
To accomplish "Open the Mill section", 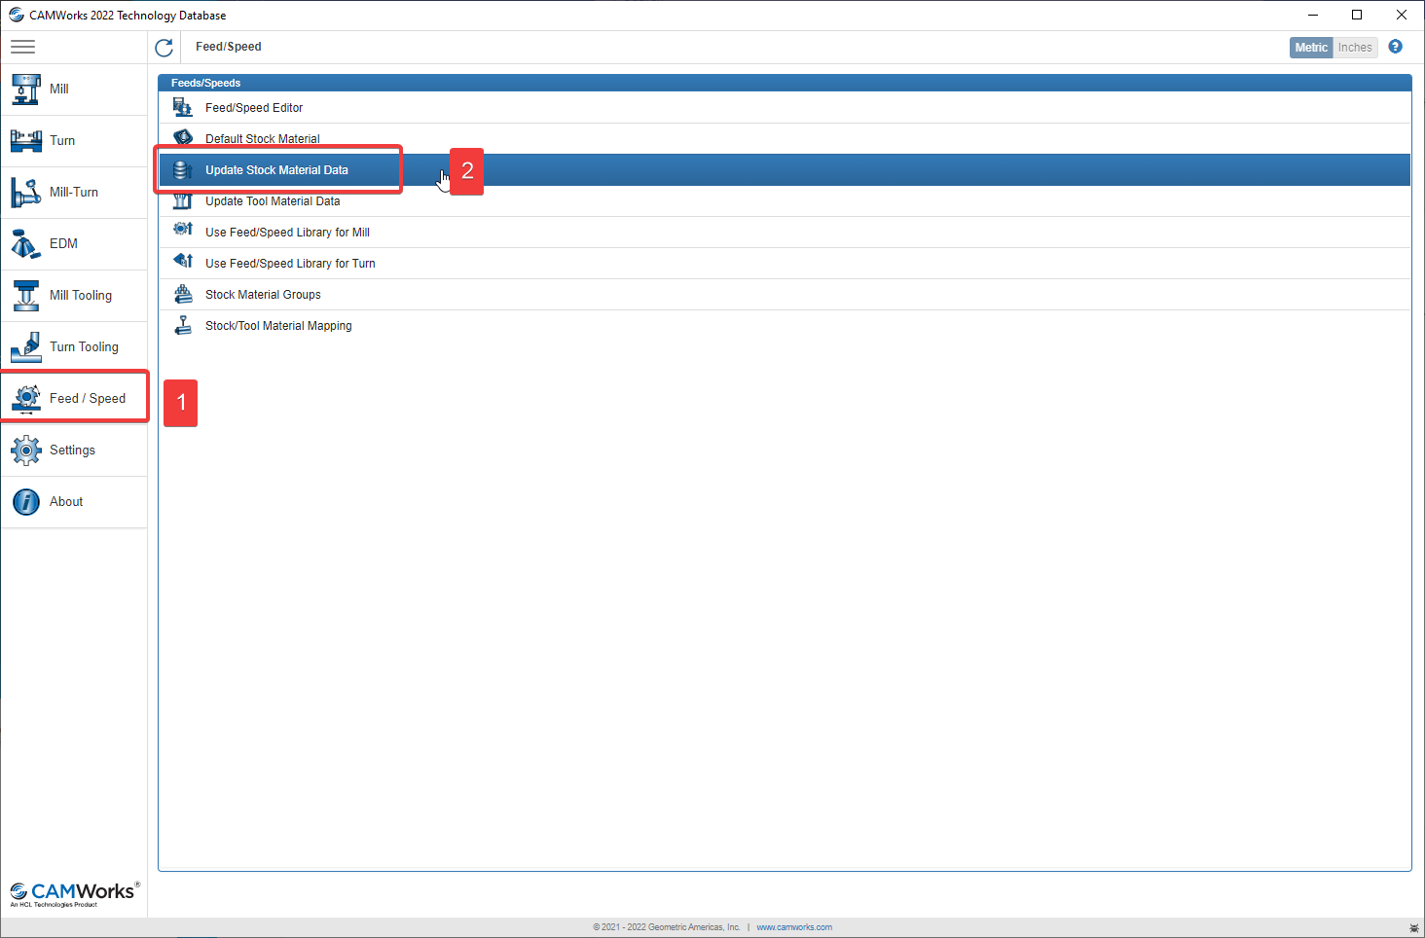I will point(74,90).
